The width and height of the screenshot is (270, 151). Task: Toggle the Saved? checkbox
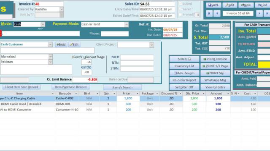coord(181,9)
